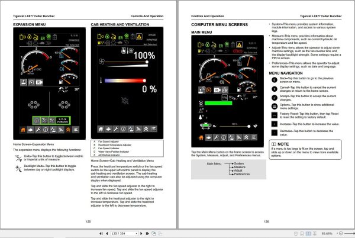Jump to the last page

(x=147, y=233)
